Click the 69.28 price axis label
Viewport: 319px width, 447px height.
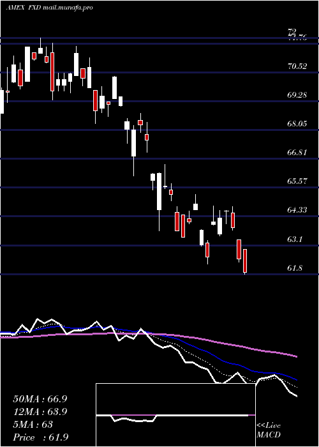(297, 95)
